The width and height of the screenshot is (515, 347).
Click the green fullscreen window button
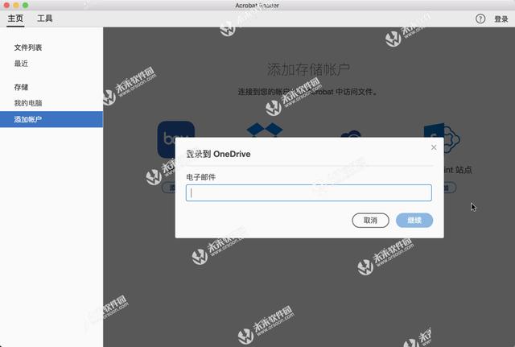[x=25, y=6]
